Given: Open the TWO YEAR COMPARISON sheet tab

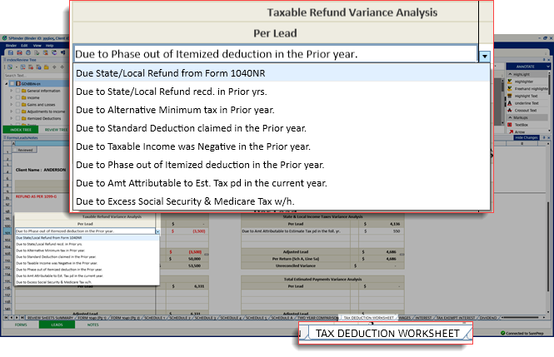Looking at the screenshot, I should coord(317,318).
